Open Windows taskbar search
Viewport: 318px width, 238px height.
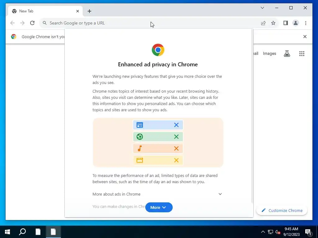(x=22, y=232)
